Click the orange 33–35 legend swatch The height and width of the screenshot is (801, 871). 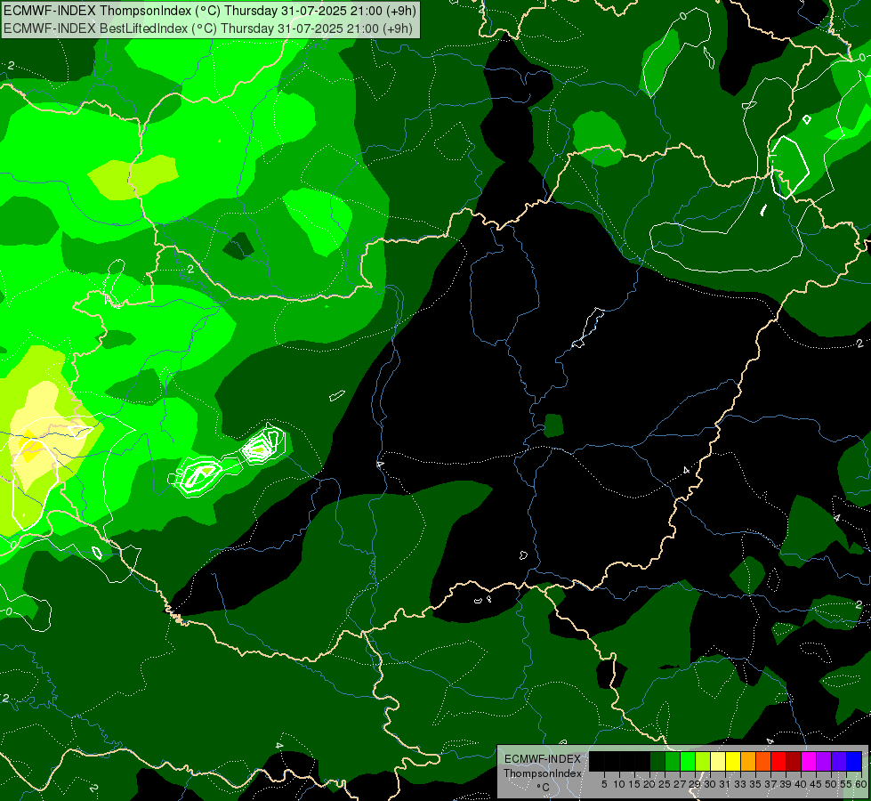coord(748,761)
